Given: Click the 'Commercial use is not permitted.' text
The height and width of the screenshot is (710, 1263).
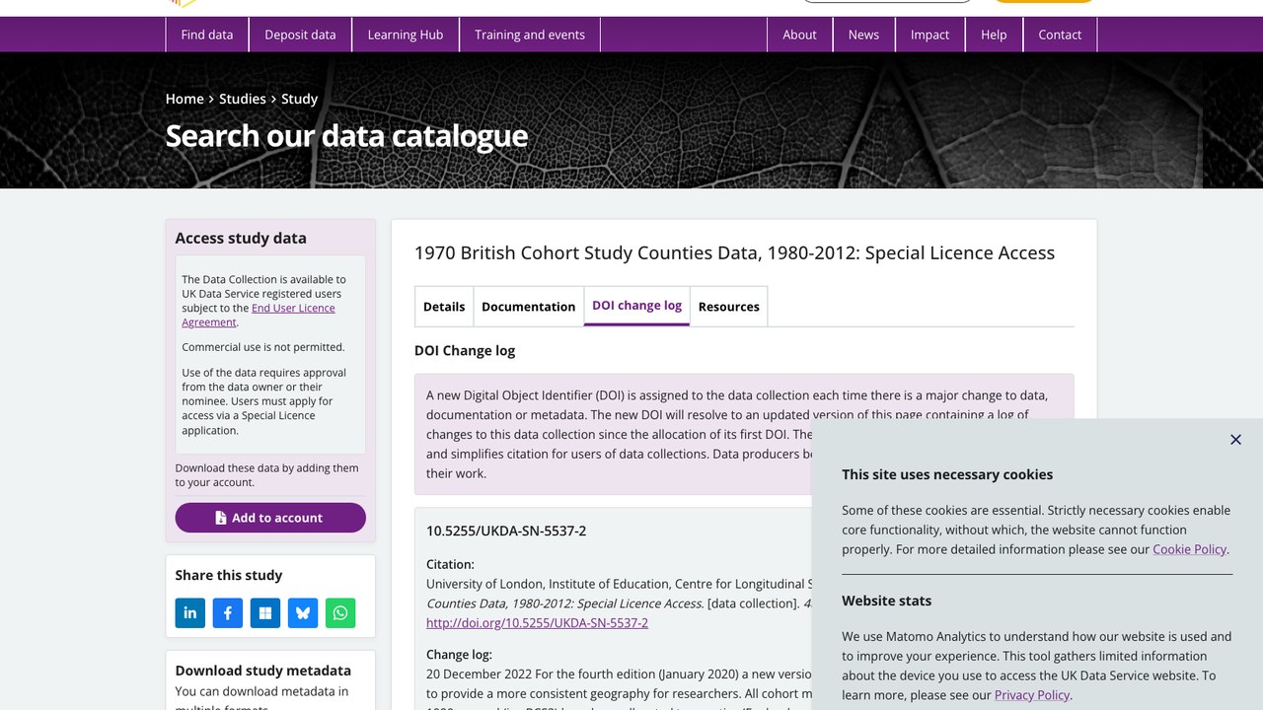Looking at the screenshot, I should point(263,347).
